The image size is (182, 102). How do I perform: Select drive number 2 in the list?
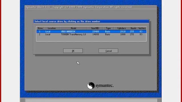point(40,35)
